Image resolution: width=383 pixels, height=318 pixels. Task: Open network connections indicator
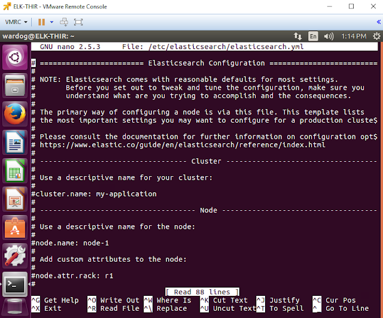click(x=297, y=36)
